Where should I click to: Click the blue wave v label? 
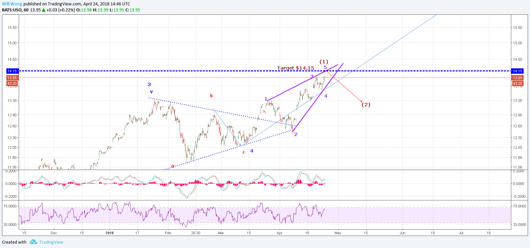(151, 91)
